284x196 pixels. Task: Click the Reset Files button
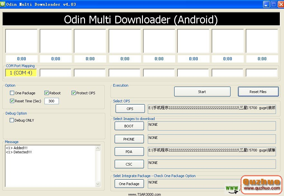[258, 92]
